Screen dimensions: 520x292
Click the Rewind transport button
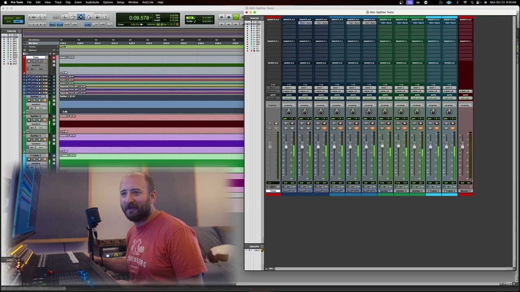pyautogui.click(x=228, y=24)
